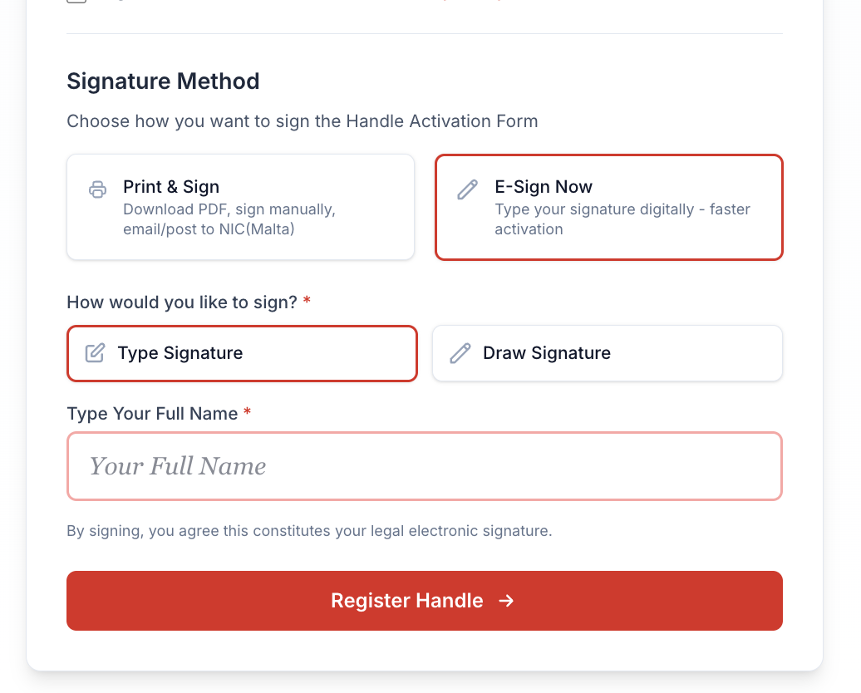This screenshot has width=861, height=693.
Task: Click the pencil icon in the E-Sign Now card
Action: tap(467, 189)
